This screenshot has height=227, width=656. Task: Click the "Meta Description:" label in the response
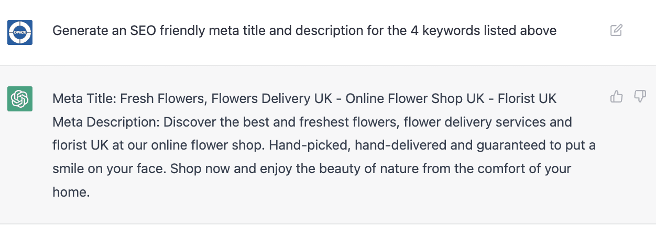105,122
